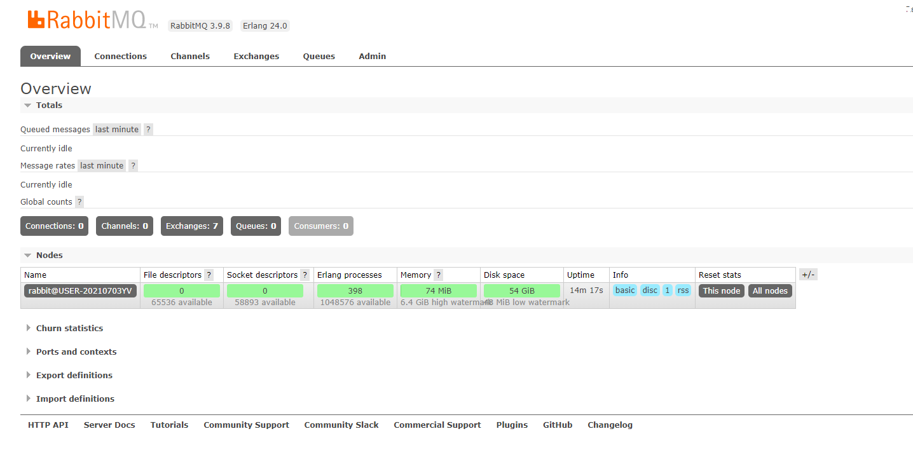The height and width of the screenshot is (464, 913).
Task: Click the Connections: 0 button
Action: point(55,226)
